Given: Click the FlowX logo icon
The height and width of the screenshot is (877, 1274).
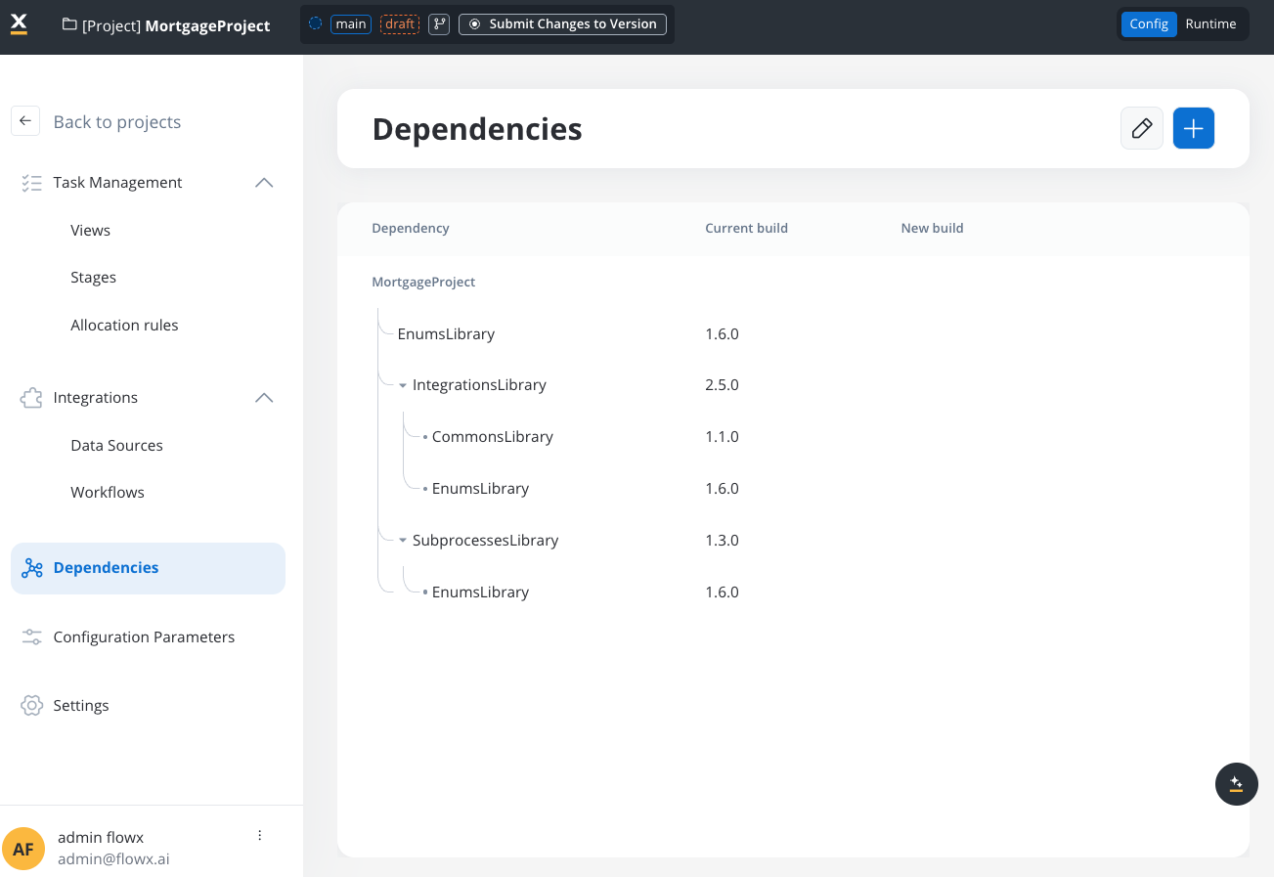Looking at the screenshot, I should click(19, 23).
